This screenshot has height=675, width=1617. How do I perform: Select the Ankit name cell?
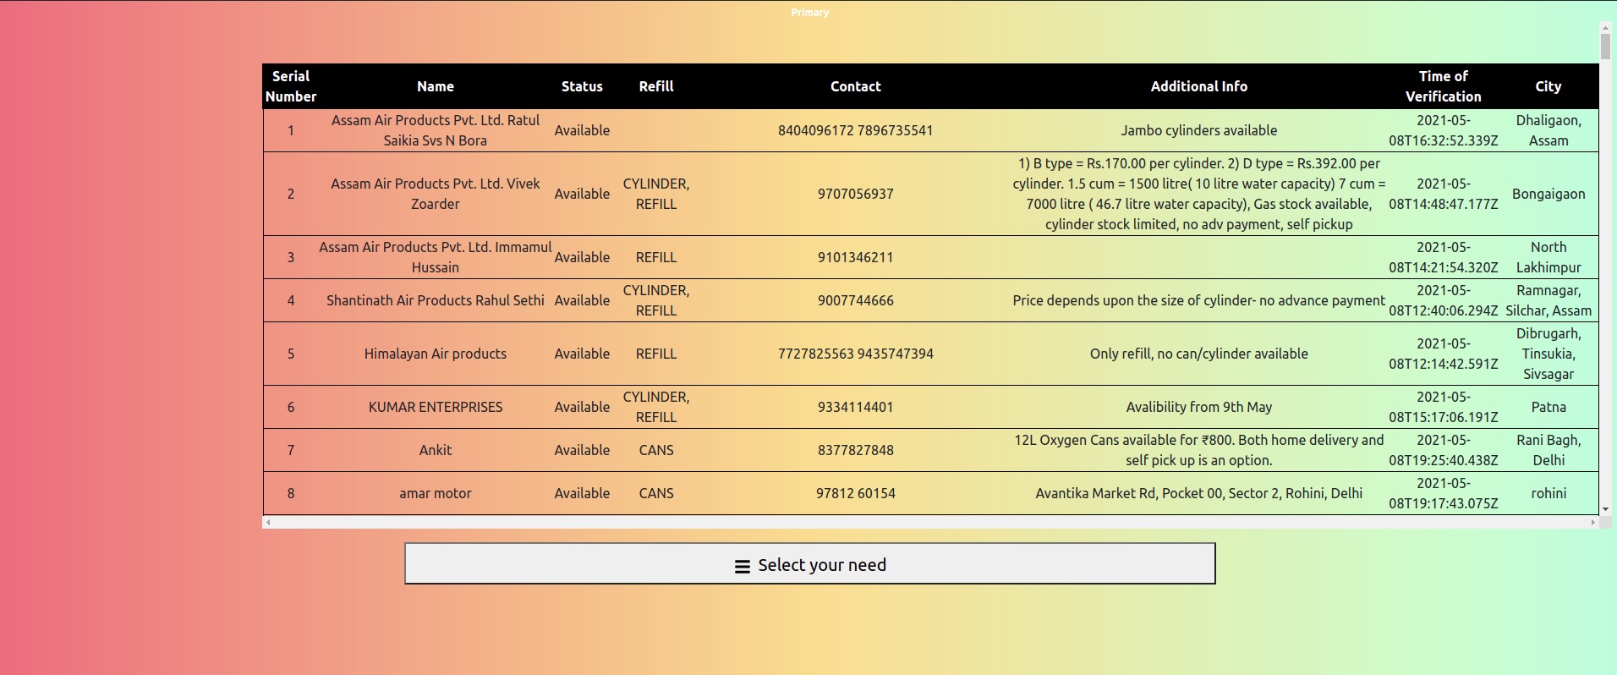[435, 450]
